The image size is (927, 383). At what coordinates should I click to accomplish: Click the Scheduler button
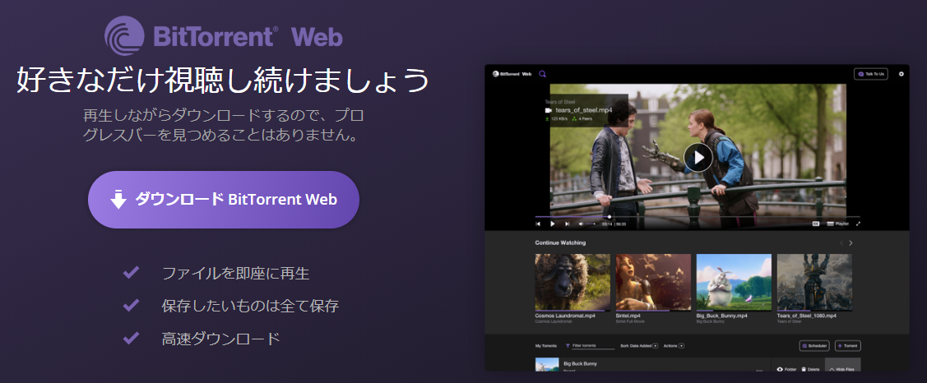(814, 346)
